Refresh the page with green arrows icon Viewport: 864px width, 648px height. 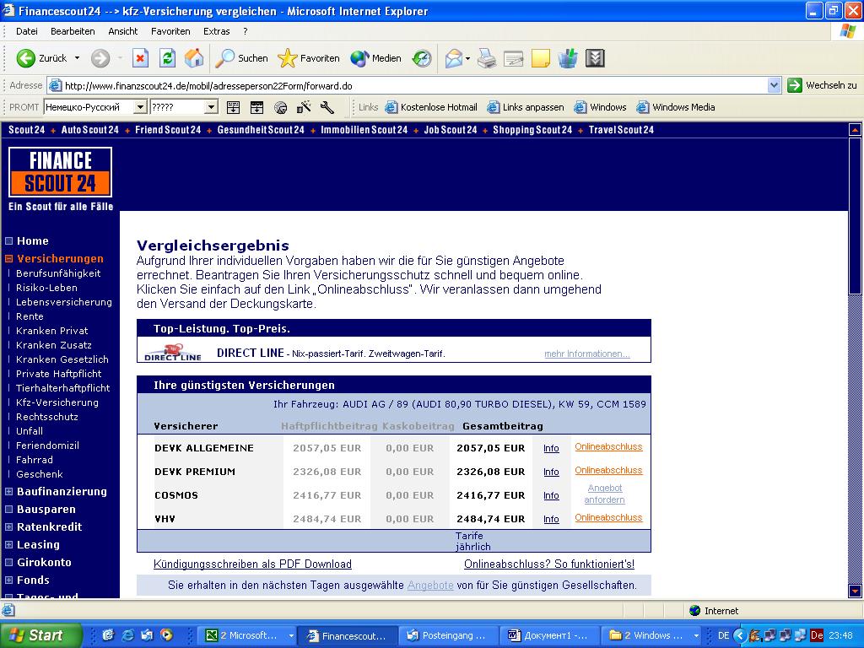pyautogui.click(x=168, y=58)
